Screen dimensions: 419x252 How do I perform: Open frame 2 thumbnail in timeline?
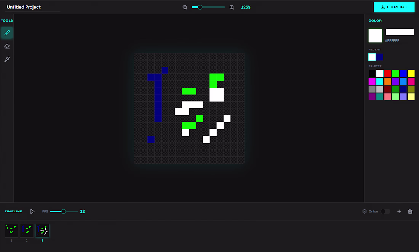click(27, 230)
